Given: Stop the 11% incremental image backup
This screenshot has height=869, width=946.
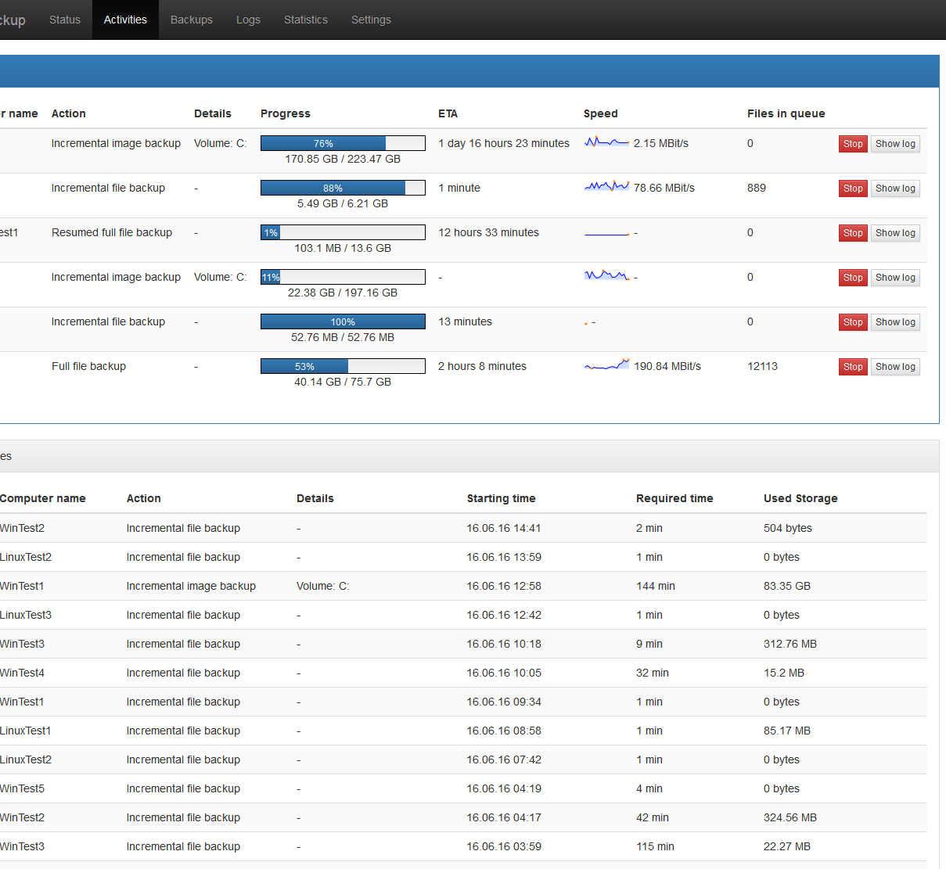Looking at the screenshot, I should point(853,278).
